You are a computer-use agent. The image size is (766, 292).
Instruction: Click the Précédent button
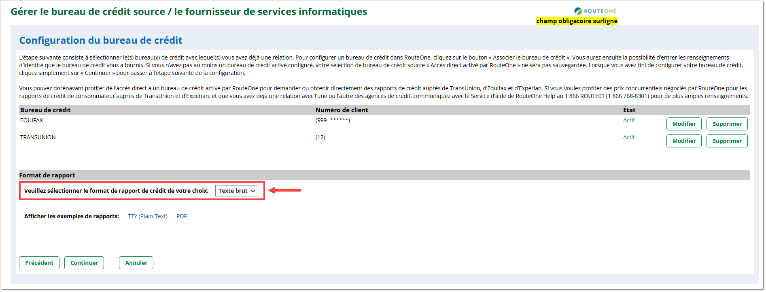click(39, 263)
